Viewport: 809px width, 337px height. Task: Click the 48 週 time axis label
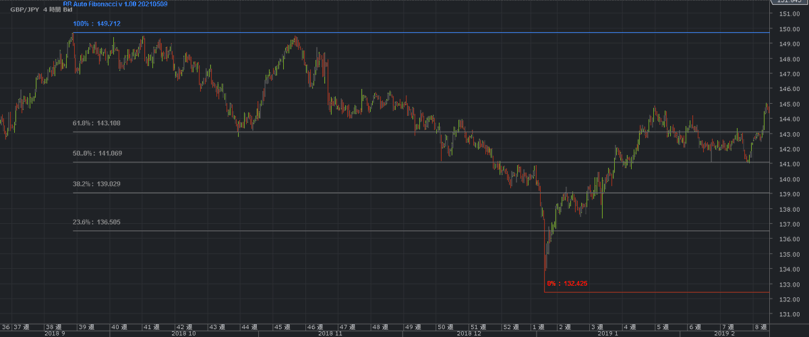coord(380,326)
